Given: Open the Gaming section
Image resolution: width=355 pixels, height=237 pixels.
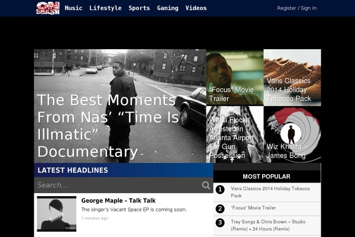Looking at the screenshot, I should point(167,8).
